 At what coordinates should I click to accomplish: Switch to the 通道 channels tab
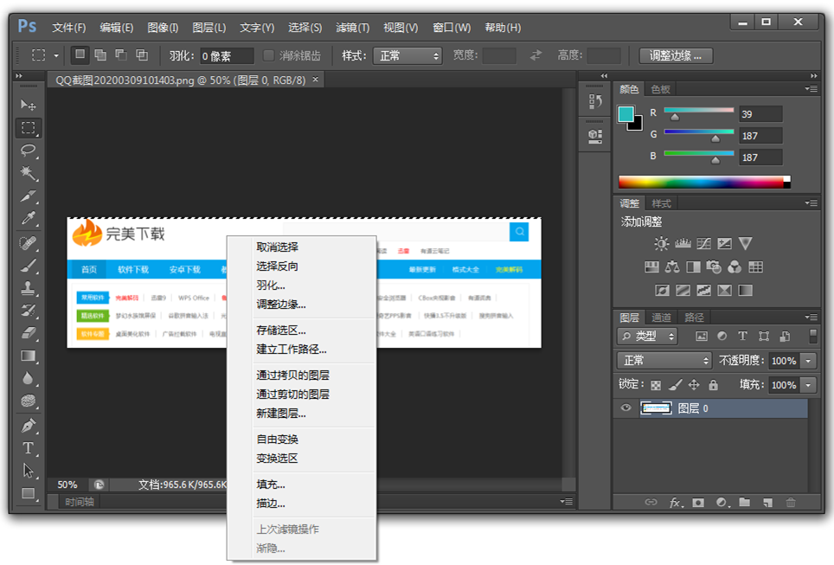tap(661, 318)
